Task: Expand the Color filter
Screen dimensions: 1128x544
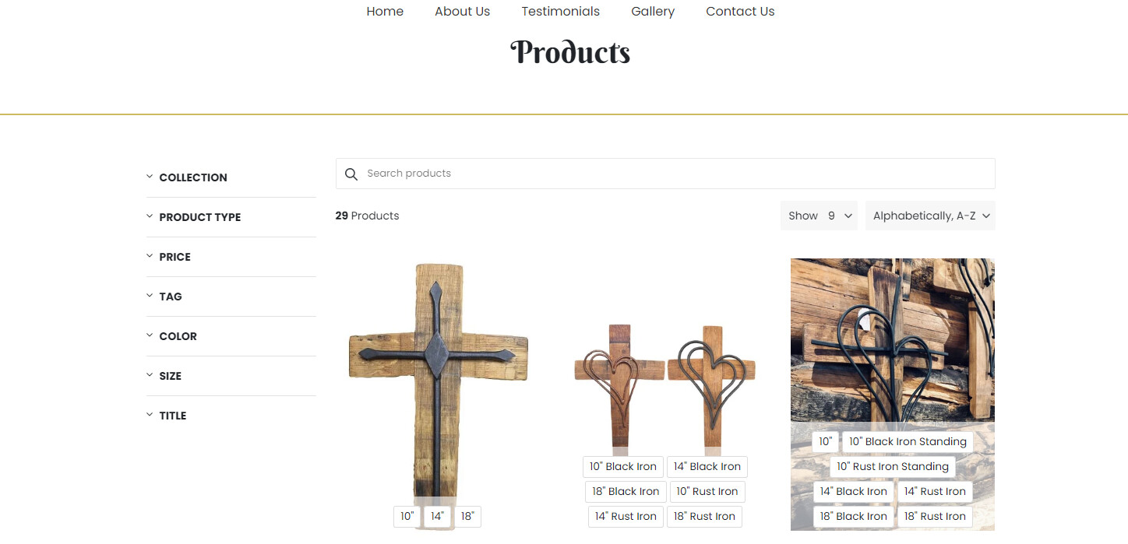Action: point(178,336)
